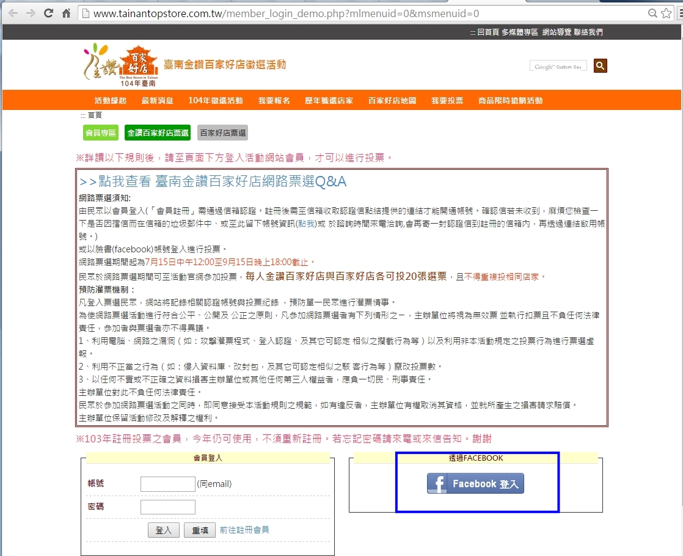
Task: Open 最新消息 in the orange navigation bar
Action: 157,100
